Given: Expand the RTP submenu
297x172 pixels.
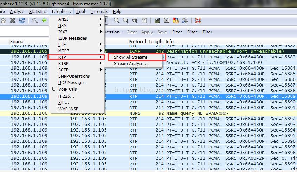Looking at the screenshot, I should click(x=77, y=57).
